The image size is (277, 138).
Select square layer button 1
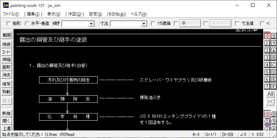click(x=267, y=43)
